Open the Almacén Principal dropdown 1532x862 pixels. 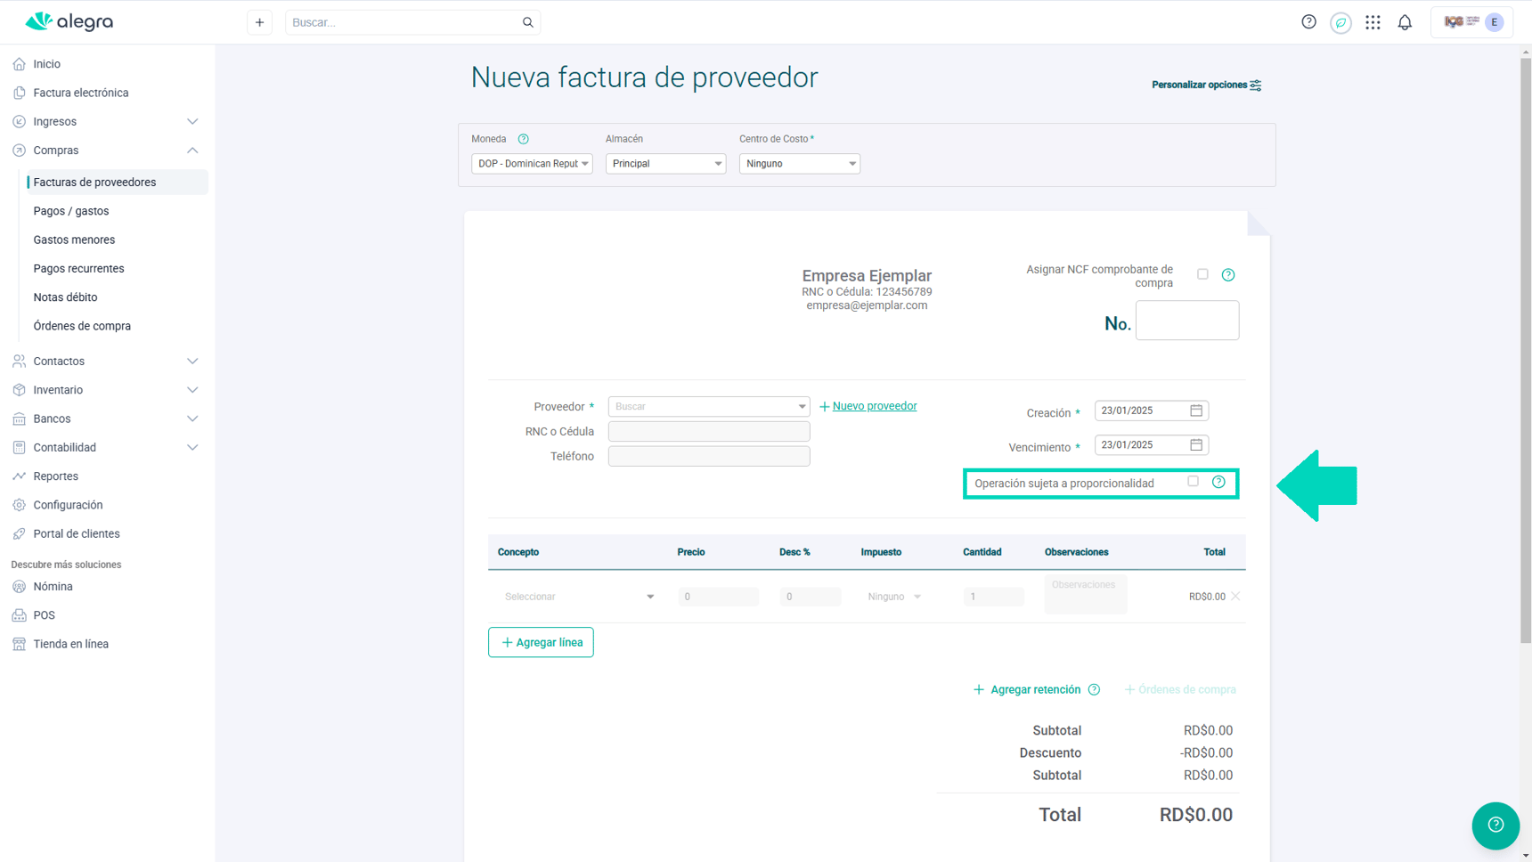[665, 164]
